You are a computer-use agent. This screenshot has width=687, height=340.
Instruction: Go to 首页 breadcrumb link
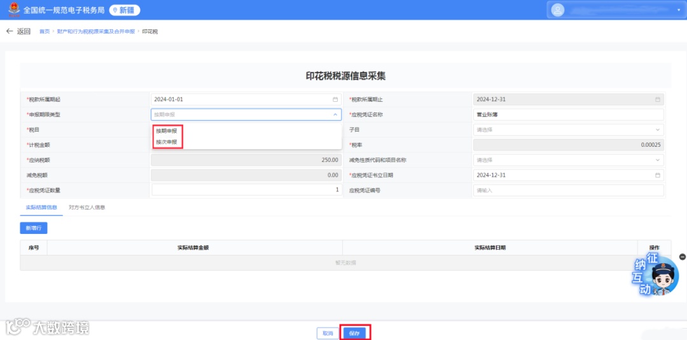click(45, 32)
